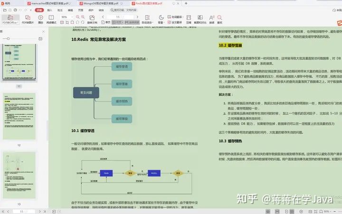Image resolution: width=342 pixels, height=214 pixels.
Task: Expand the 背景 dropdown arrow
Action: (x=164, y=22)
